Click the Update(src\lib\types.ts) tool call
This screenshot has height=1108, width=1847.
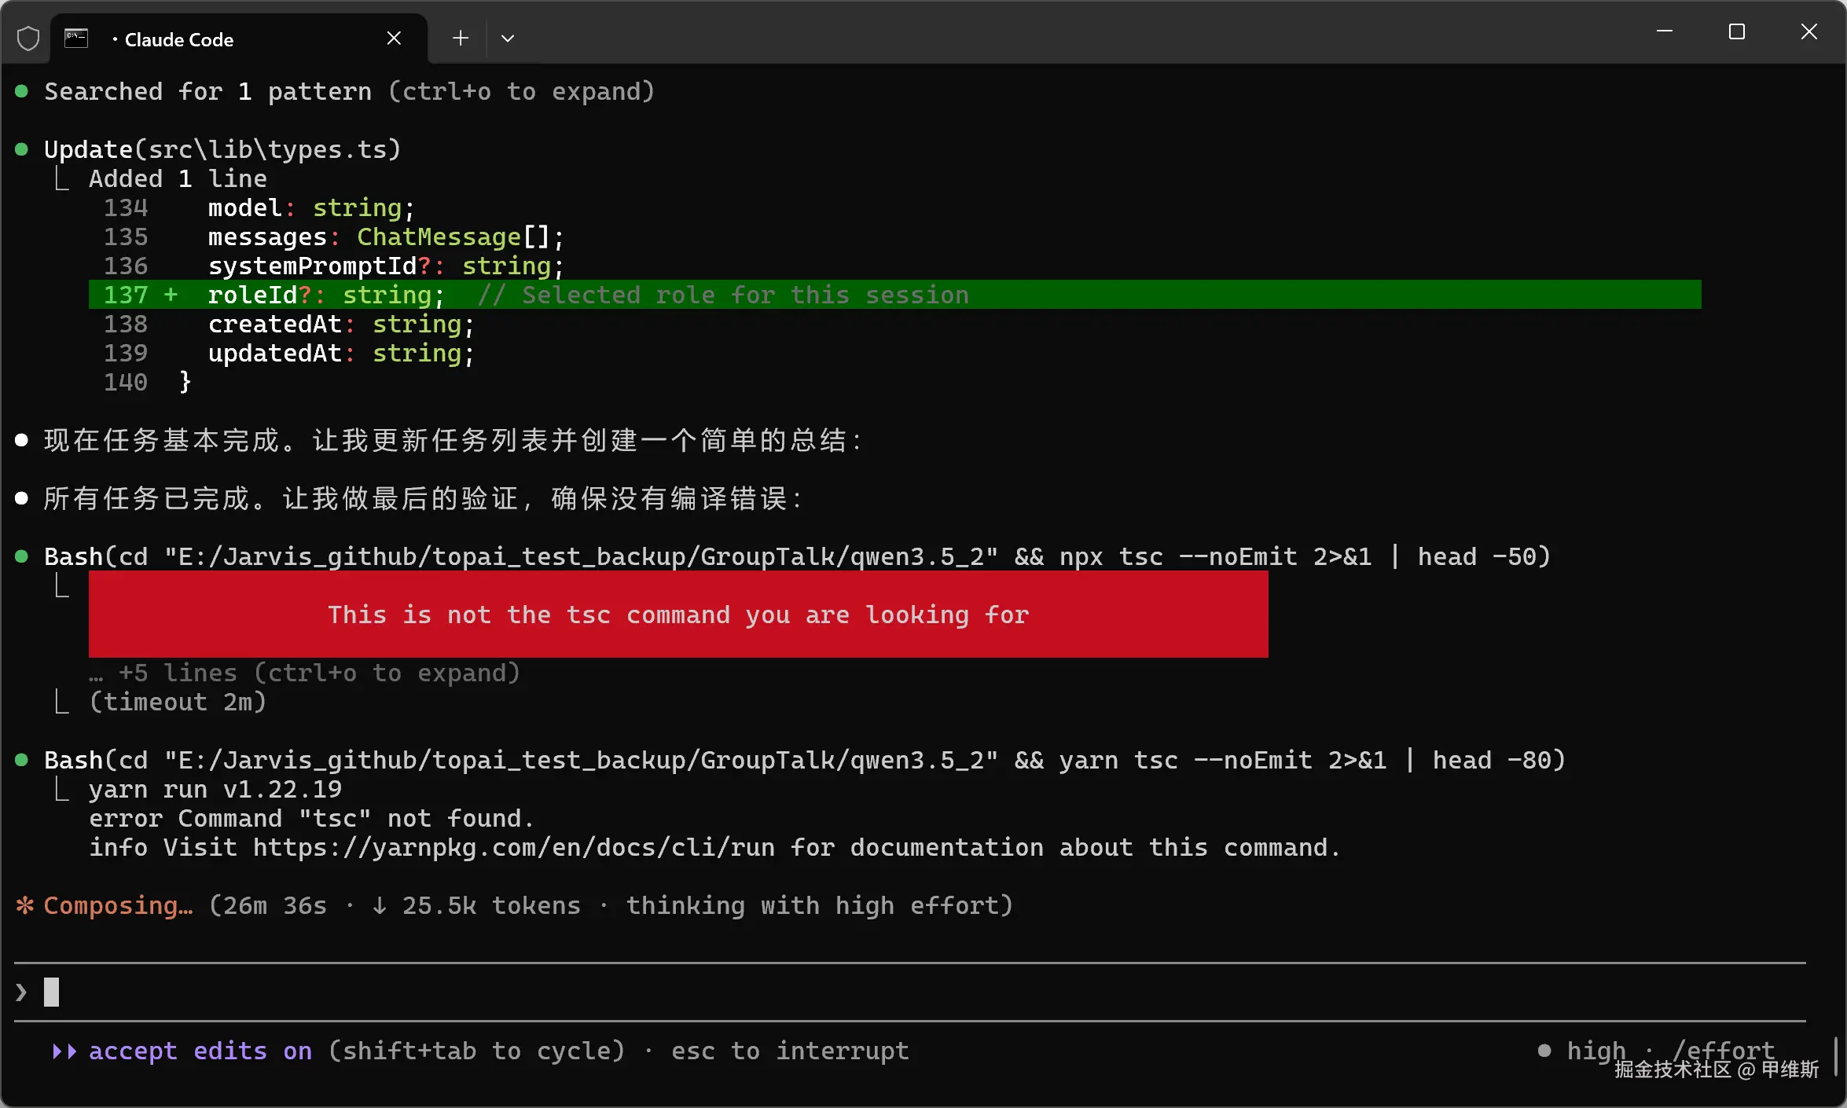pos(222,149)
